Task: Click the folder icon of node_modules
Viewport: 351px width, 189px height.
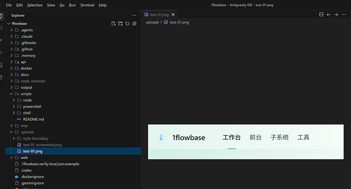Action: click(17, 81)
